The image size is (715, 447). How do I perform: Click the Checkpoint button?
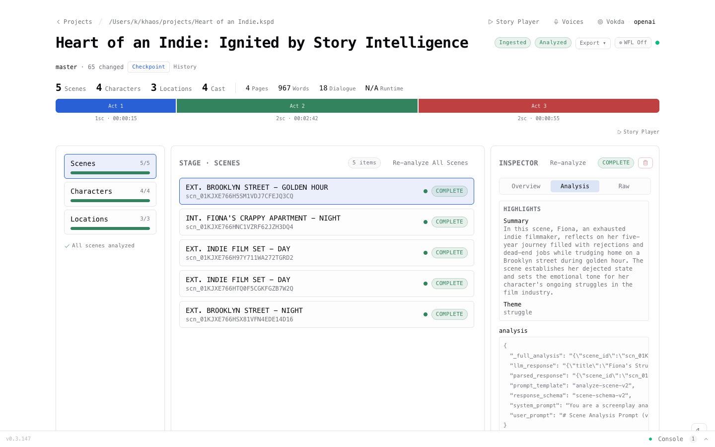coord(148,67)
